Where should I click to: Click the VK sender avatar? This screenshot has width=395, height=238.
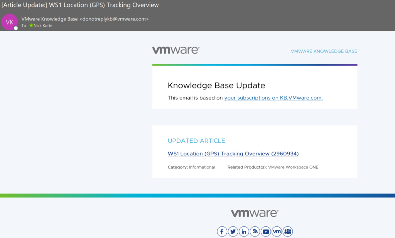point(10,22)
